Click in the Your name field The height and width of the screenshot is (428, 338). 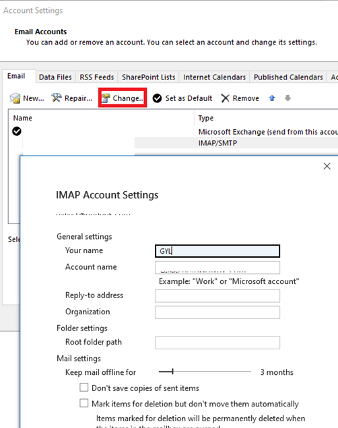pos(217,251)
